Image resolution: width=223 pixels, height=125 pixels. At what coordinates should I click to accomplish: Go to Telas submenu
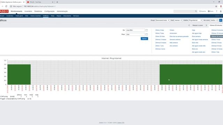click(x=53, y=16)
